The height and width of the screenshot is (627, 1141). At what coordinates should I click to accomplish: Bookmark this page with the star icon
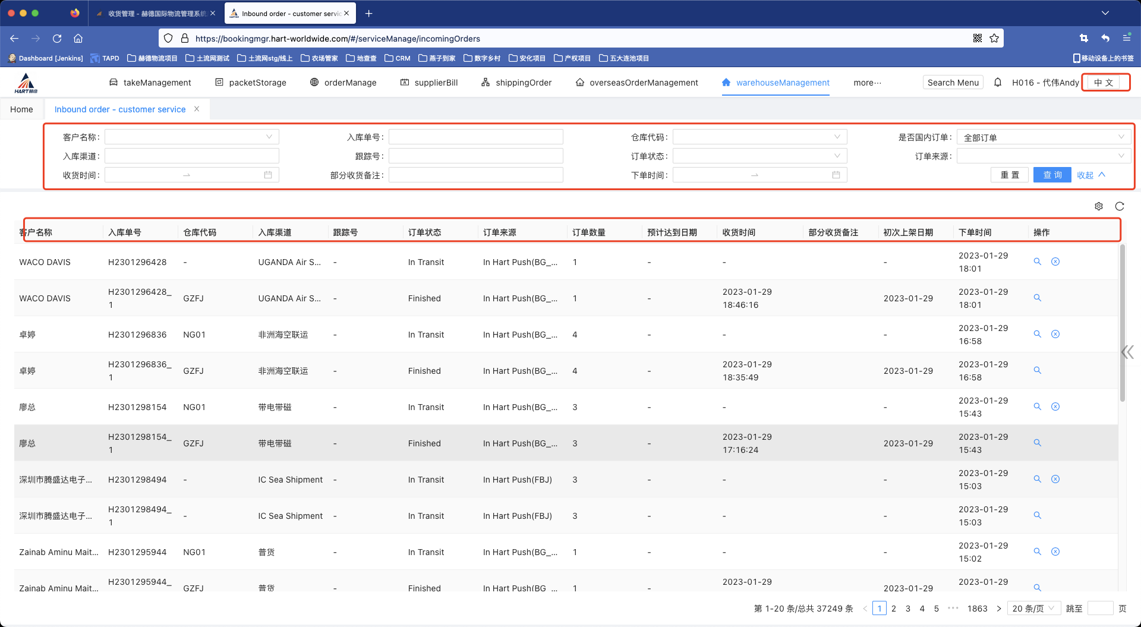pyautogui.click(x=994, y=39)
